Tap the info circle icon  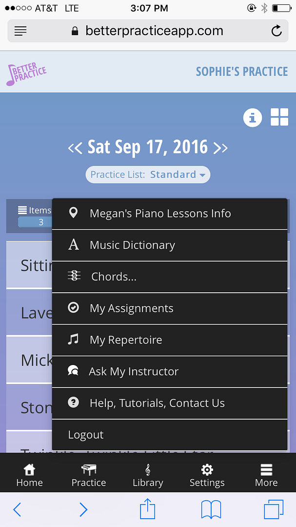point(252,118)
